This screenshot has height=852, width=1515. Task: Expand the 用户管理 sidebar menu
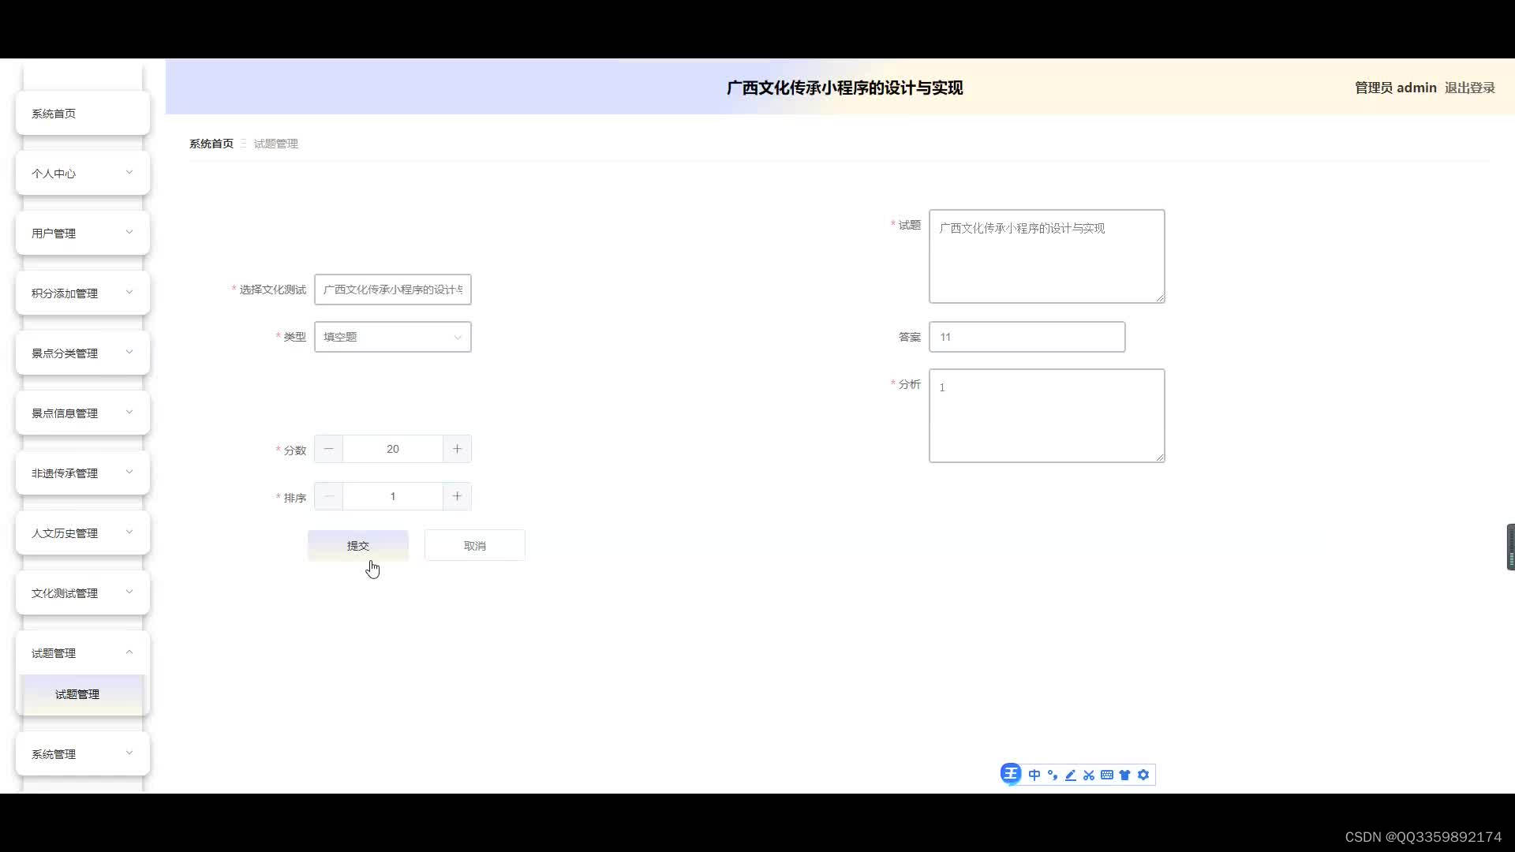83,233
